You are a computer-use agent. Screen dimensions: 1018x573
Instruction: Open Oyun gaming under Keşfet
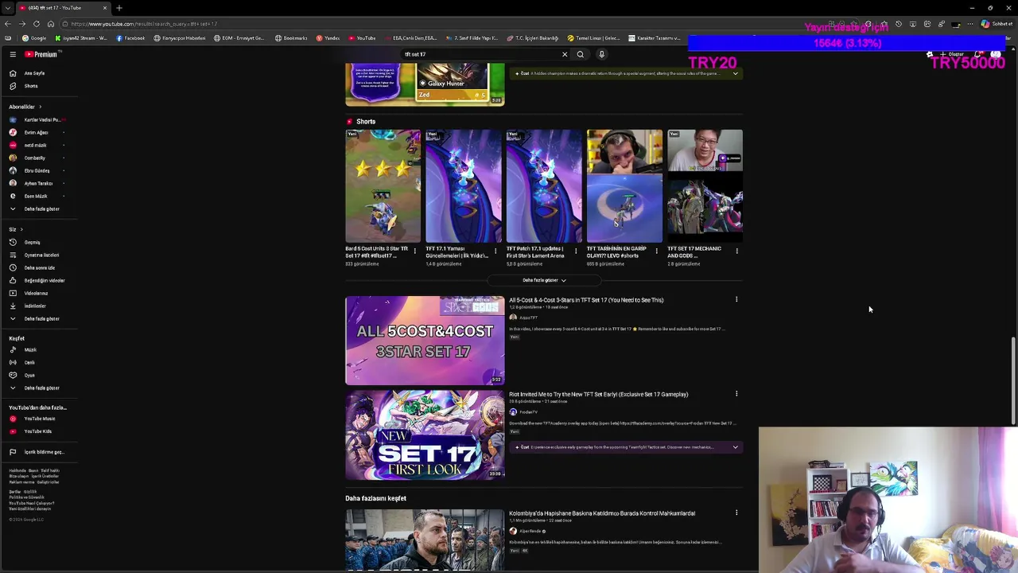coord(30,375)
